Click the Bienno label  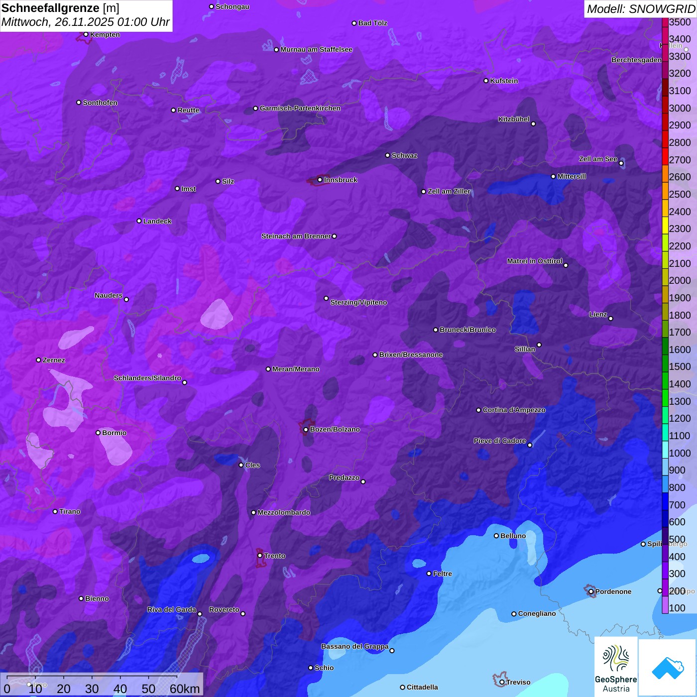pos(97,598)
